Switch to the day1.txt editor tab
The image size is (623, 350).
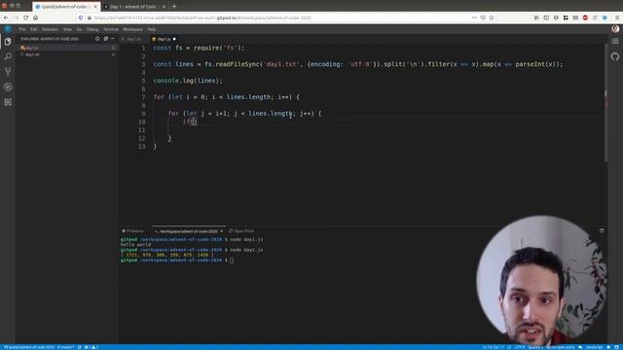click(133, 39)
